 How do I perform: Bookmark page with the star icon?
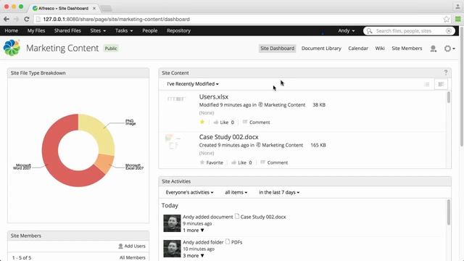447,20
